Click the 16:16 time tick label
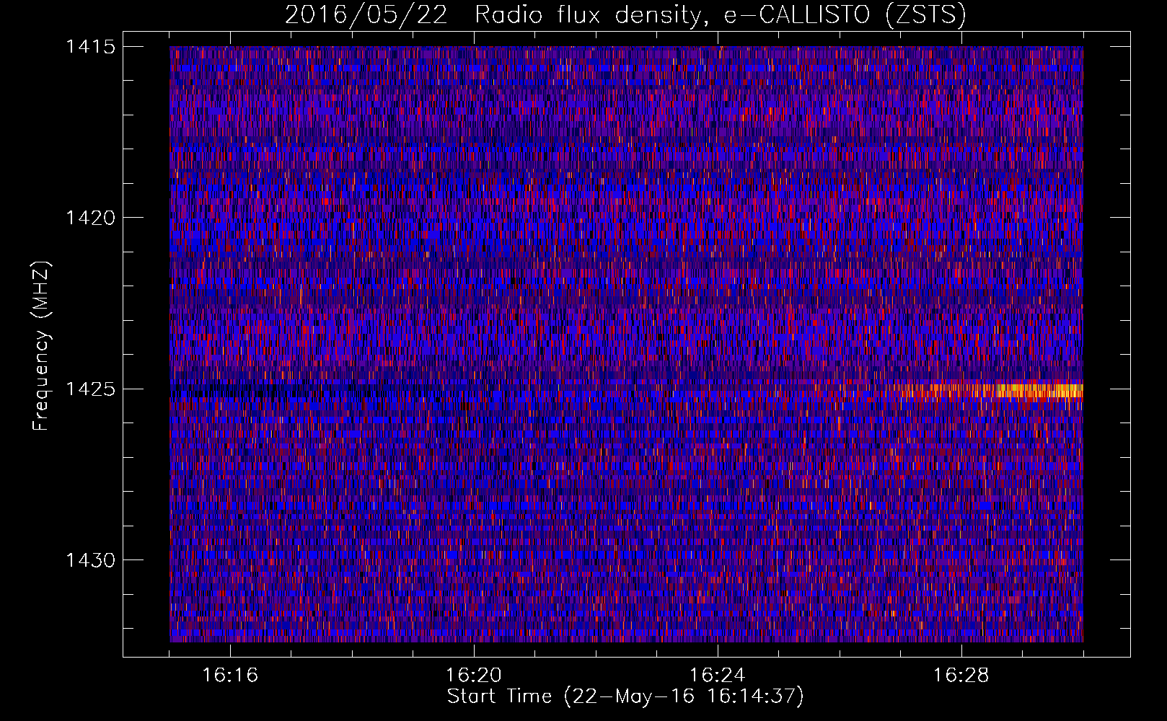Viewport: 1167px width, 721px height. pyautogui.click(x=230, y=676)
